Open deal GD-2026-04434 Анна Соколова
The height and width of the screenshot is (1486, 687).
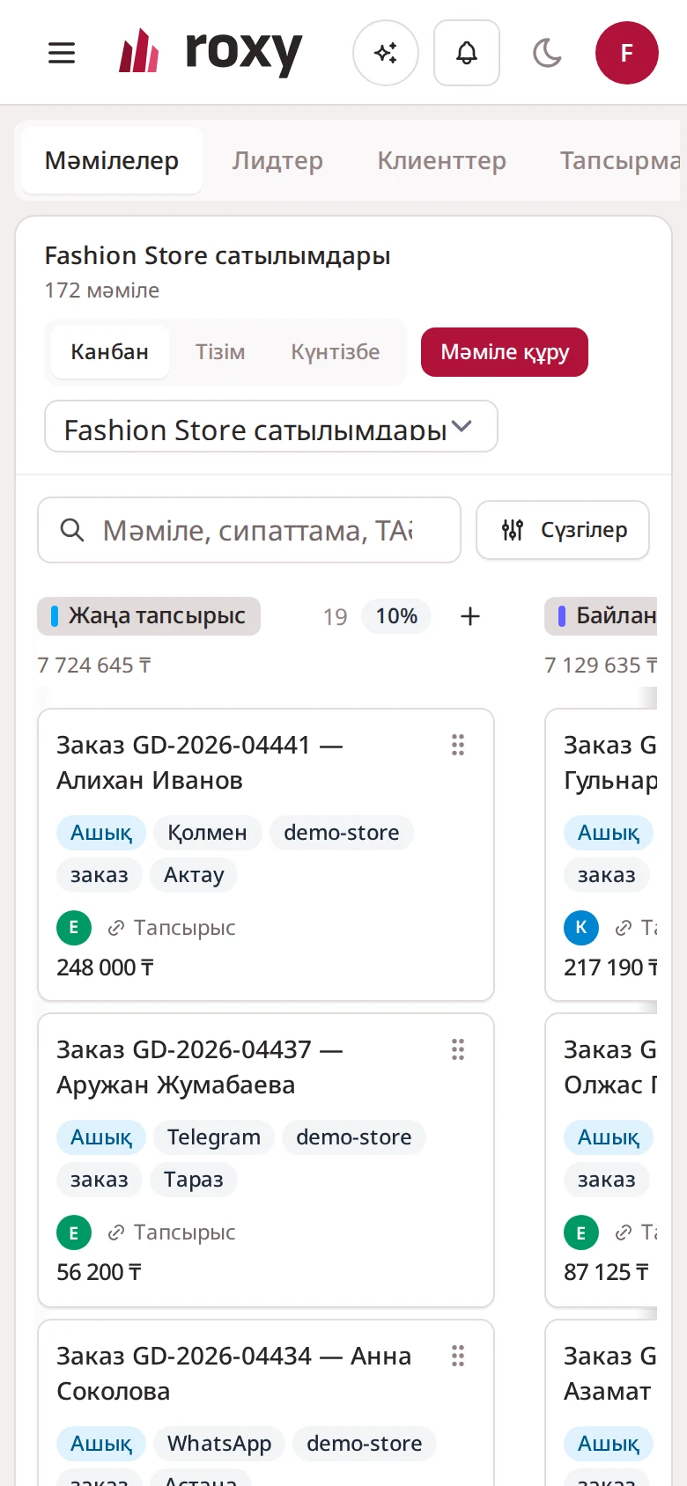pos(233,1373)
